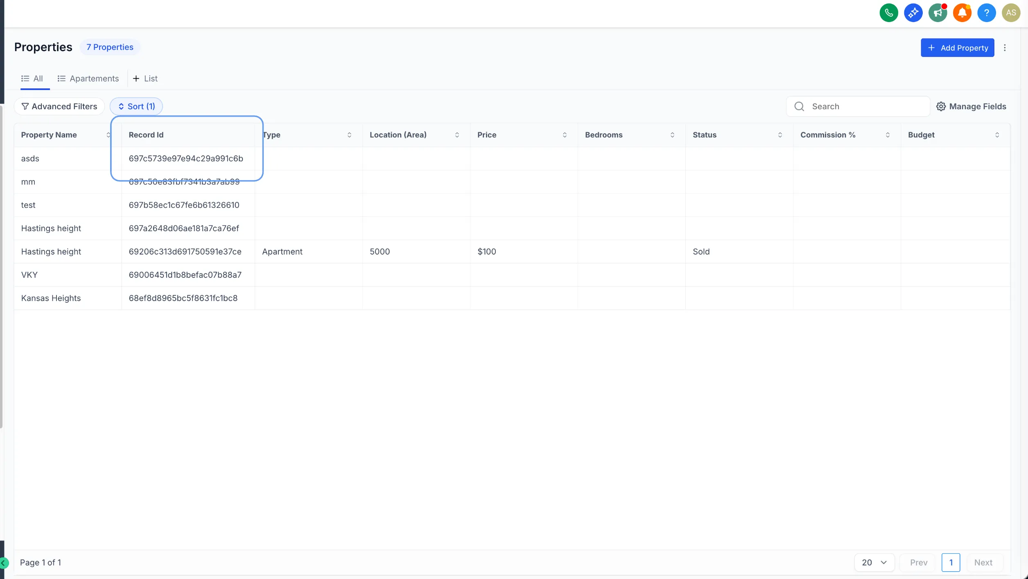Click the green phone dialer icon
The width and height of the screenshot is (1028, 579).
(x=889, y=13)
